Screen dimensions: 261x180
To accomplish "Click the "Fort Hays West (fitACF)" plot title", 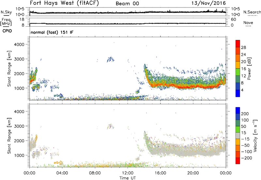I will coord(64,3).
